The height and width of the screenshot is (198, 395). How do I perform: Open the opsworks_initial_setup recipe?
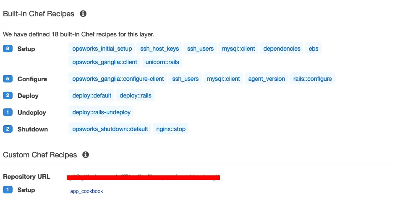[x=102, y=49]
